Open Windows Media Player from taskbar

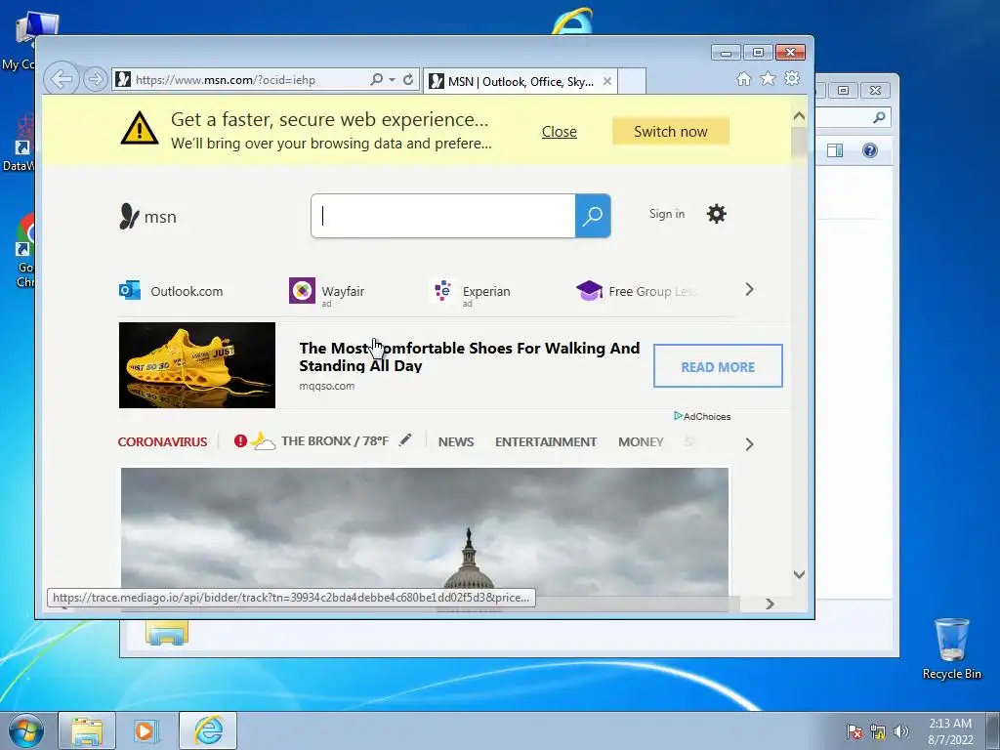click(146, 730)
